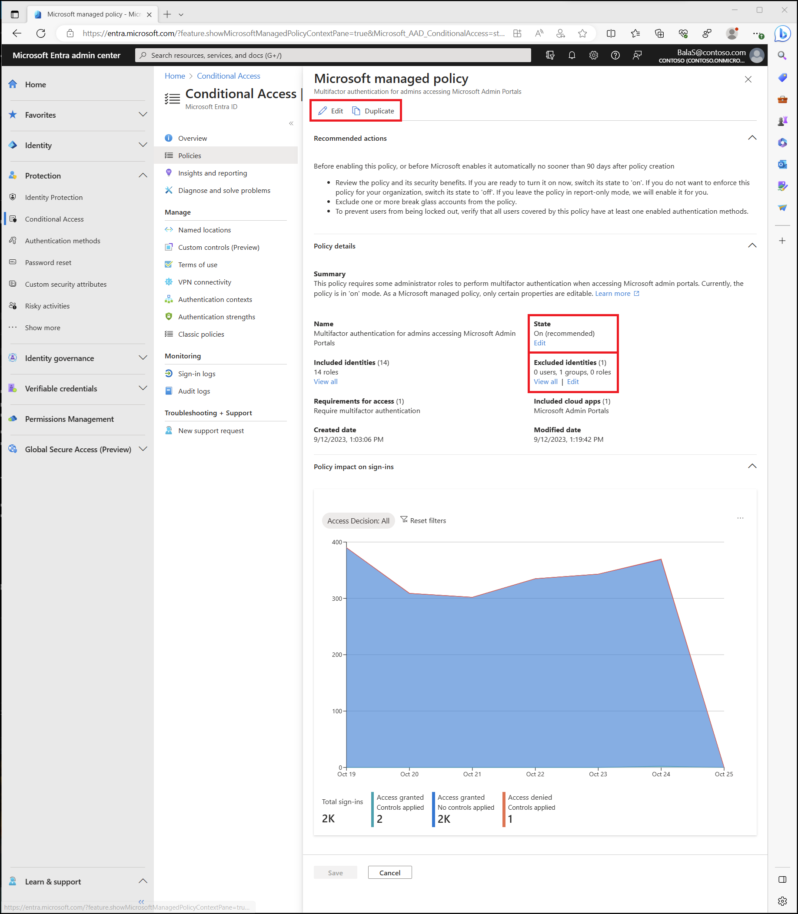
Task: Click the Edge split screen icon
Action: point(611,33)
